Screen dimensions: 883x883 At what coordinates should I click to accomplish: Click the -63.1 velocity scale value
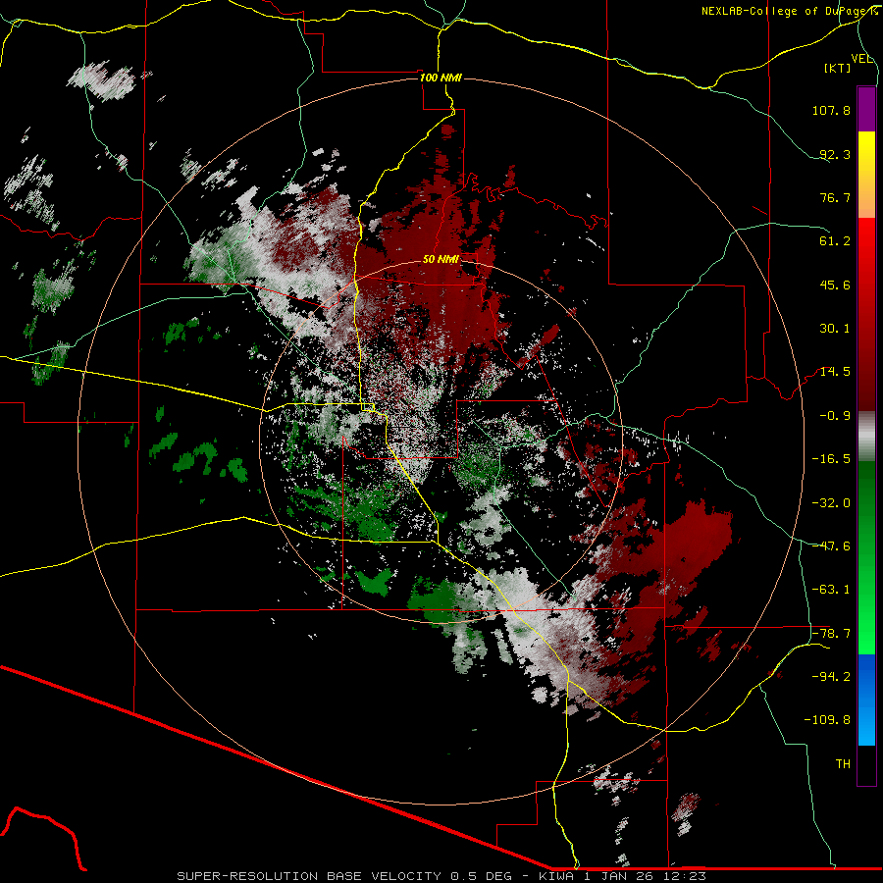click(x=831, y=590)
